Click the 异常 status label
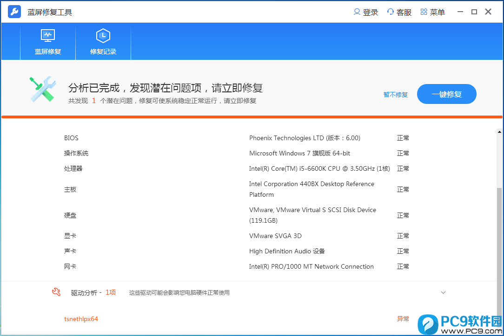504x336 pixels. coord(403,319)
